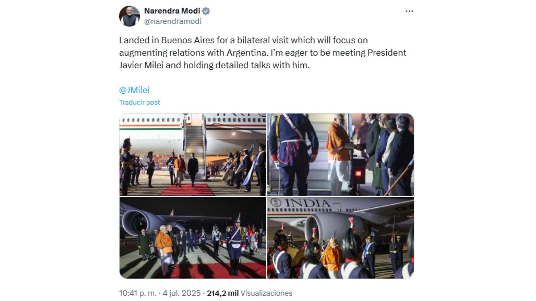The width and height of the screenshot is (536, 301).
Task: Click the 10:41 p. m. time stamp
Action: pyautogui.click(x=138, y=293)
